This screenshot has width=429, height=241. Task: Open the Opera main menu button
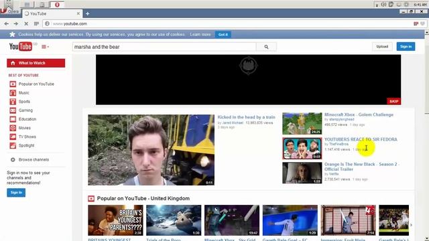[10, 11]
